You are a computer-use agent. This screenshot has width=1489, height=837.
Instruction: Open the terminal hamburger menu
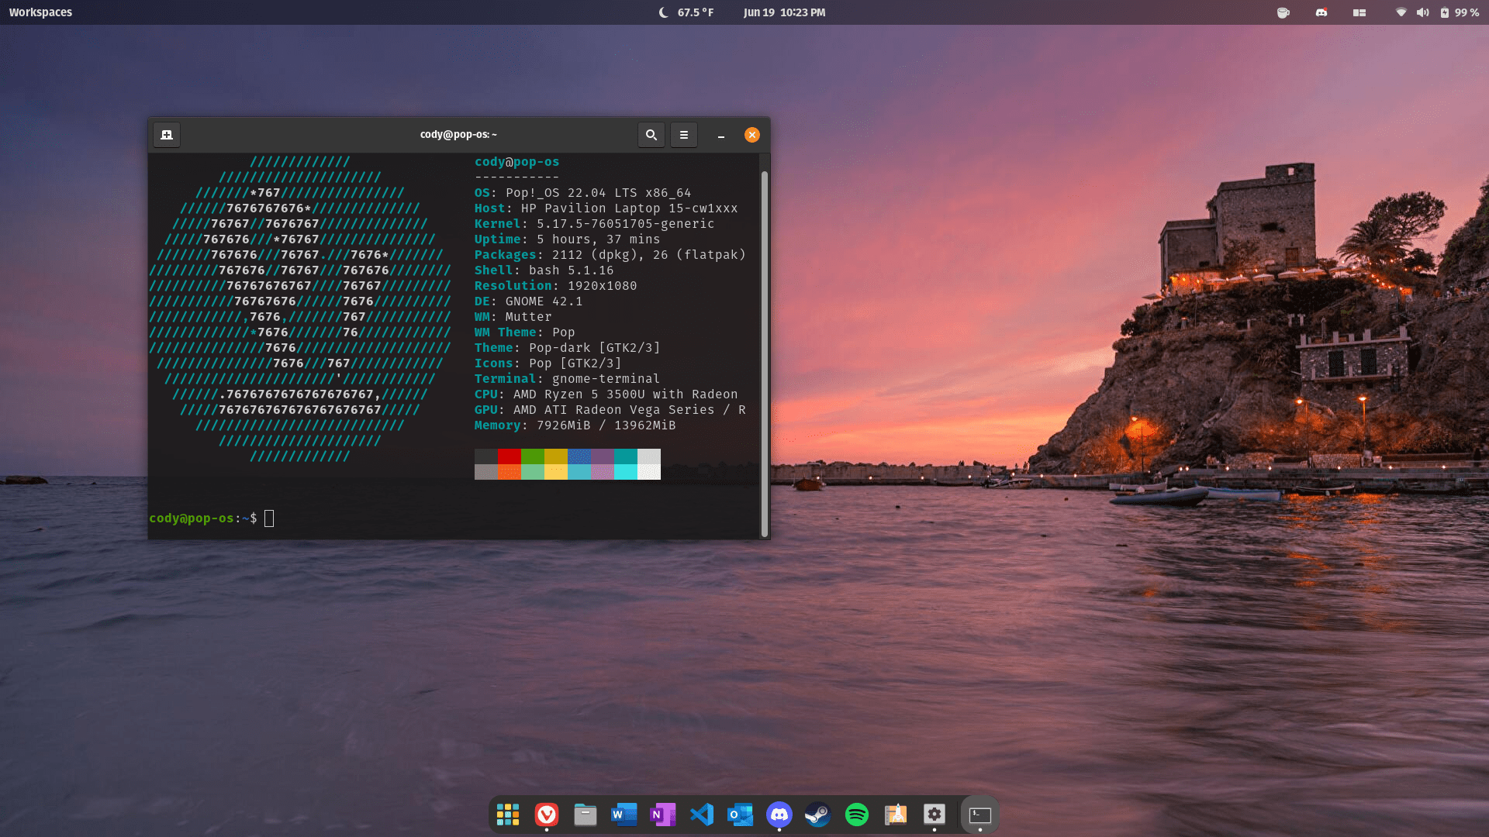(x=683, y=134)
